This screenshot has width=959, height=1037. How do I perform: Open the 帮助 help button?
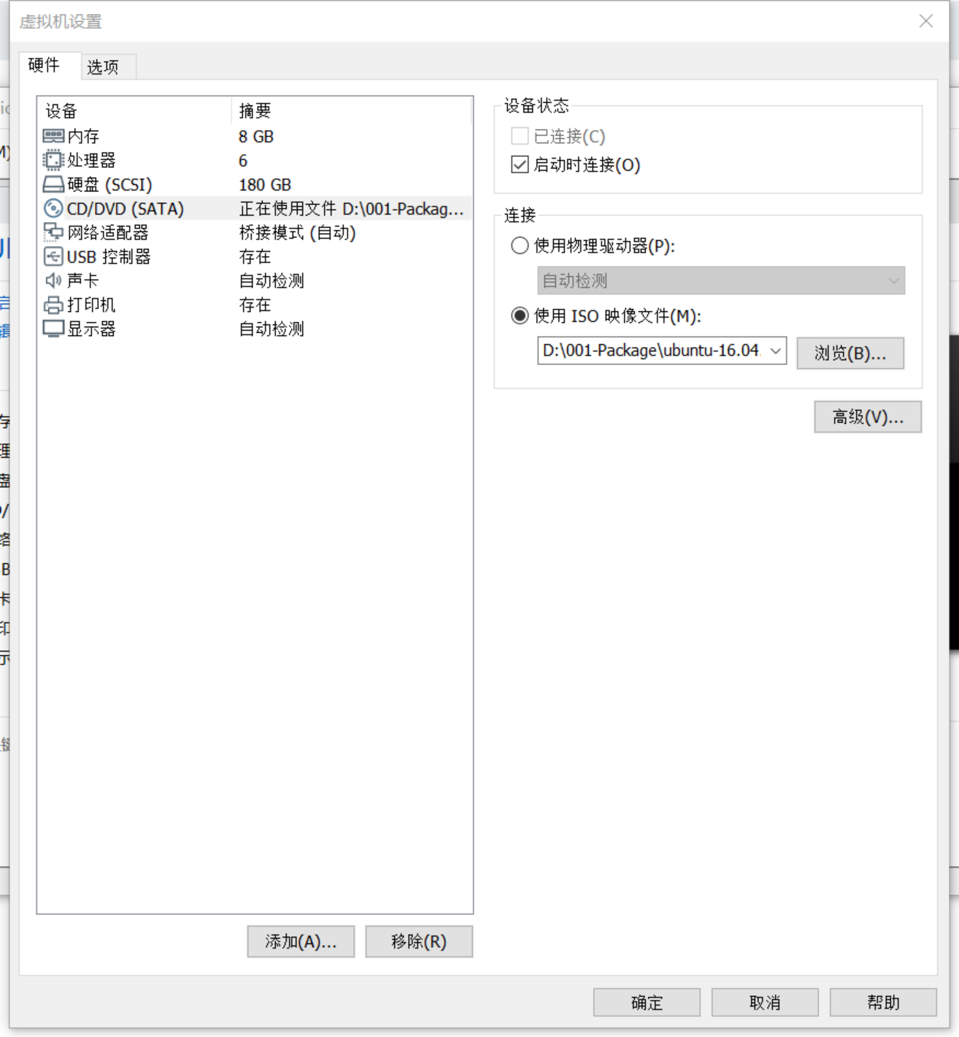pyautogui.click(x=883, y=1003)
